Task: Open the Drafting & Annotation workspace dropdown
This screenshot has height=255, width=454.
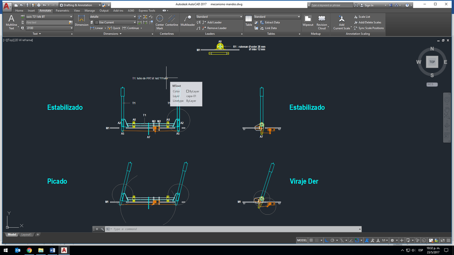Action: pos(79,5)
